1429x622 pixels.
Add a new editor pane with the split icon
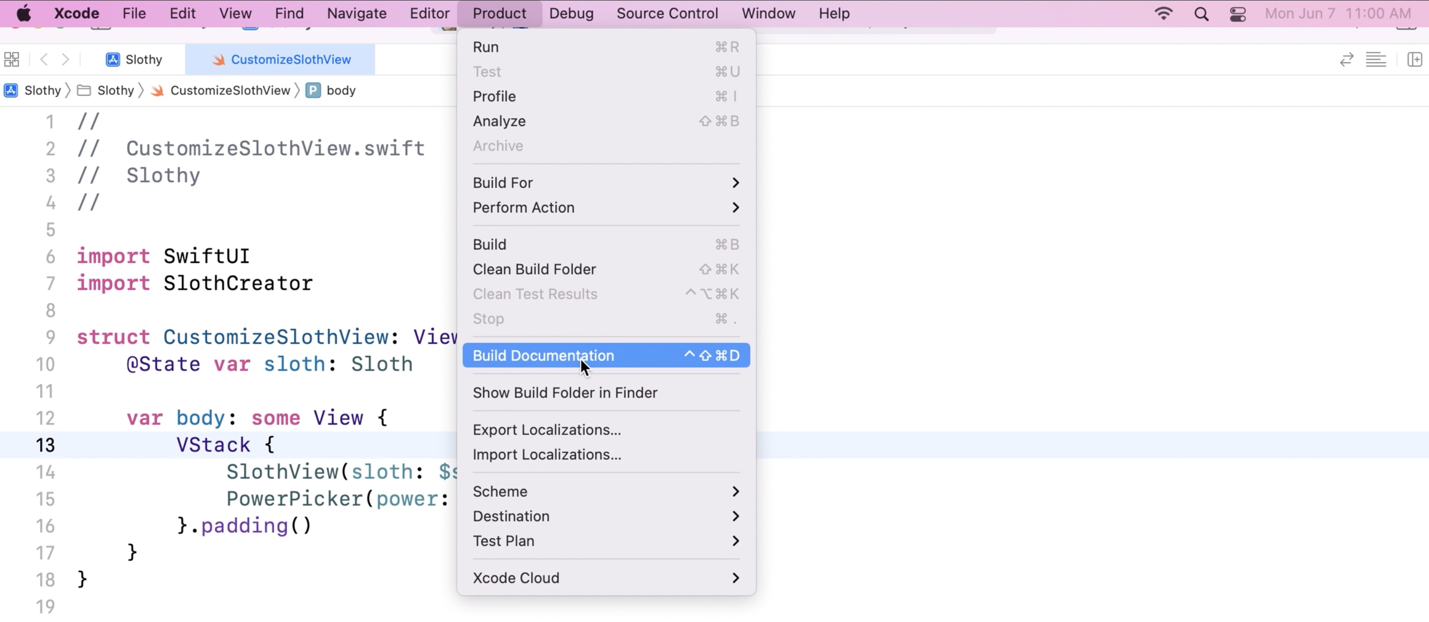coord(1414,59)
